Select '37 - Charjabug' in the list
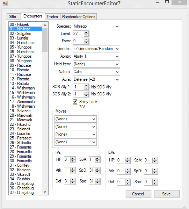This screenshot has height=209, width=189. pyautogui.click(x=22, y=193)
